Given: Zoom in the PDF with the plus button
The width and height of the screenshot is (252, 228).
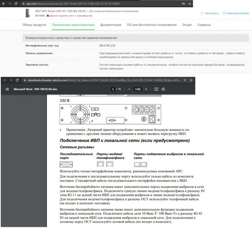Looking at the screenshot, I should [146, 89].
